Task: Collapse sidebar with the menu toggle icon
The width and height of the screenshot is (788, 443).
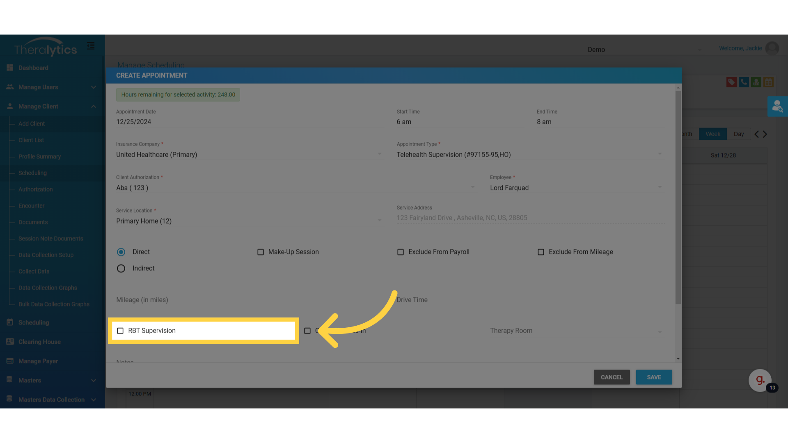Action: click(91, 46)
